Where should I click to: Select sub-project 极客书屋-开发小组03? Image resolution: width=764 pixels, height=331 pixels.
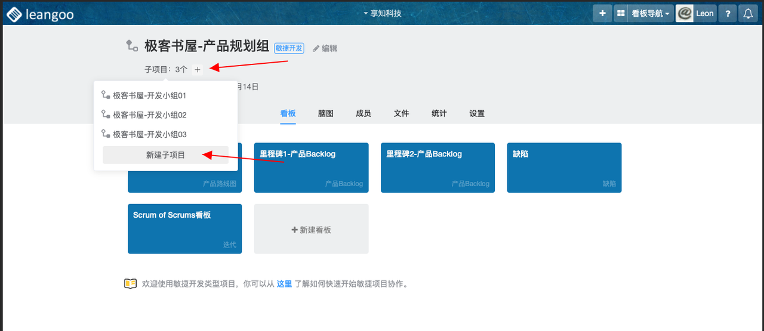(150, 135)
